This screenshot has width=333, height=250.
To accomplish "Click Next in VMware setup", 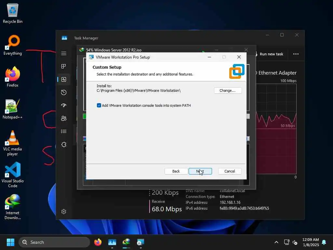I will (x=200, y=171).
